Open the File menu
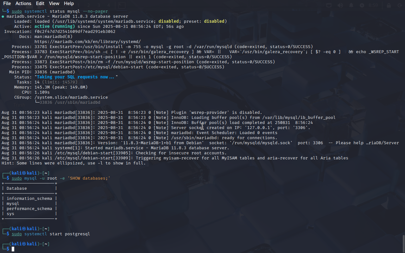 point(7,3)
